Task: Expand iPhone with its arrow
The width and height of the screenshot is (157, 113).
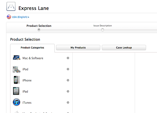Action: tap(68, 80)
